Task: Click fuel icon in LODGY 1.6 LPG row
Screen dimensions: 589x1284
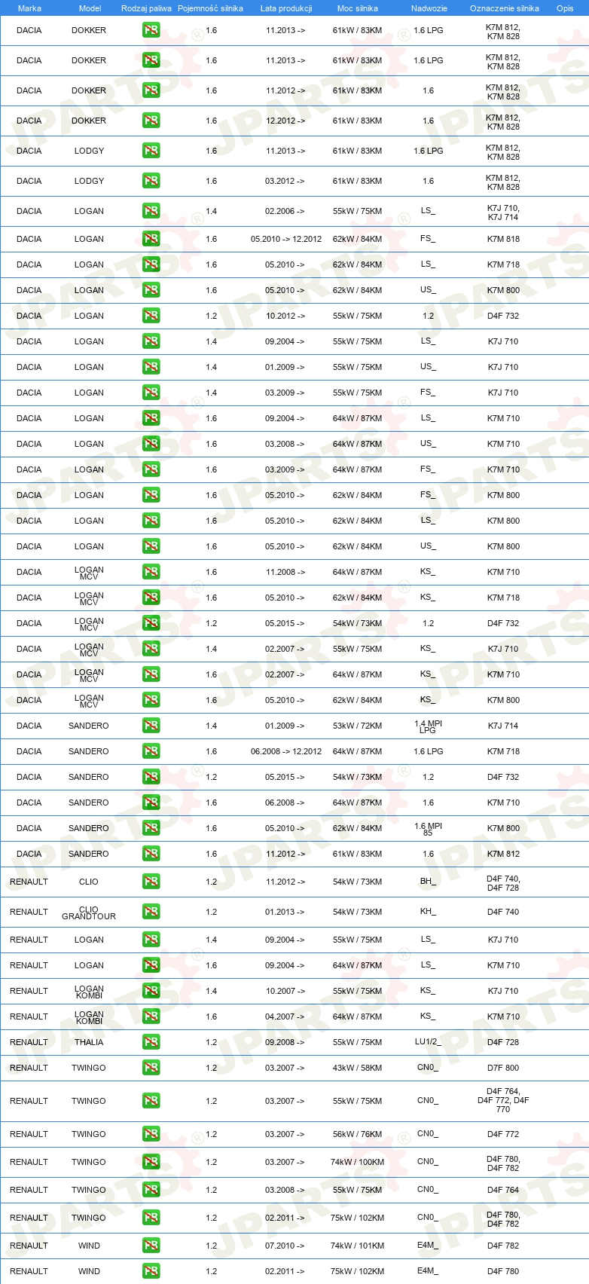Action: pyautogui.click(x=151, y=151)
